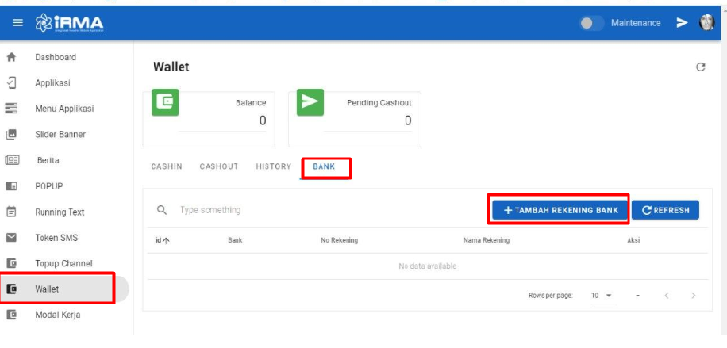Open the rows per page dropdown
This screenshot has height=348, width=727.
pyautogui.click(x=602, y=296)
